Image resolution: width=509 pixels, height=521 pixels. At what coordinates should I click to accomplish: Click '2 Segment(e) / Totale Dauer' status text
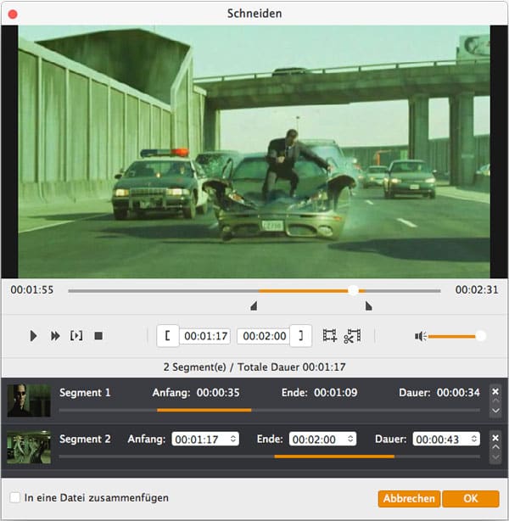(x=255, y=367)
